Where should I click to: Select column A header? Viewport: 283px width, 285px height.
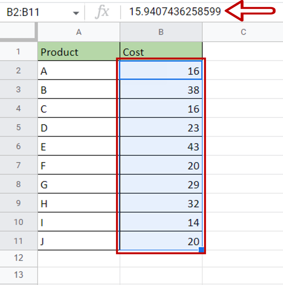tap(79, 32)
